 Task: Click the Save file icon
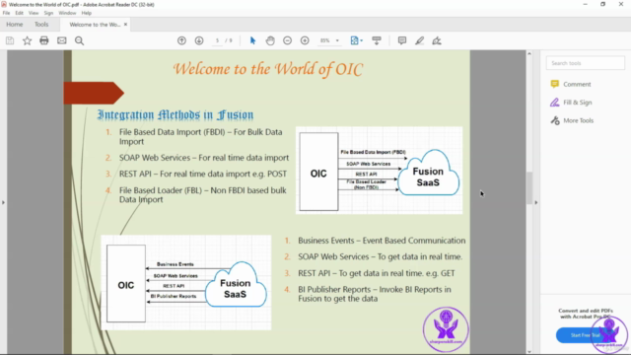click(10, 40)
